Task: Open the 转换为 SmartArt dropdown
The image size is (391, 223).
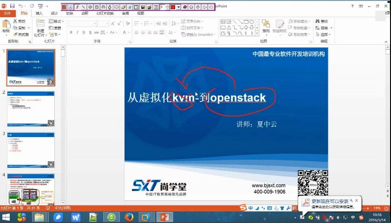Action: (x=198, y=34)
